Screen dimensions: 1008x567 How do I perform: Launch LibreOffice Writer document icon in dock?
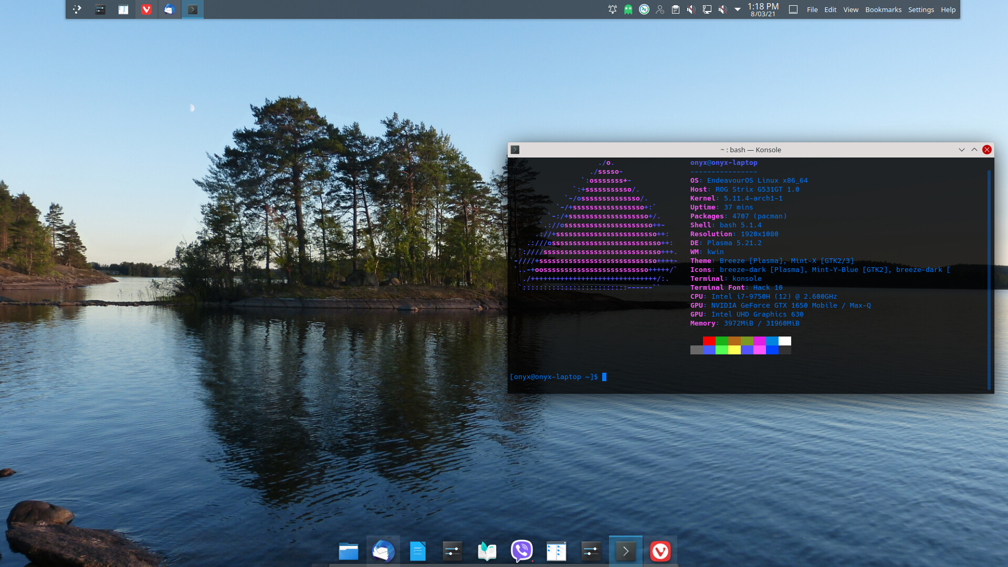coord(418,551)
